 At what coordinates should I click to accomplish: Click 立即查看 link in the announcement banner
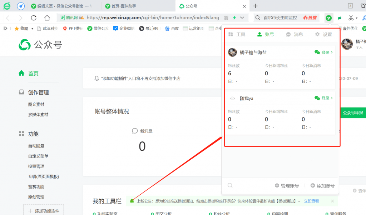click(x=311, y=201)
